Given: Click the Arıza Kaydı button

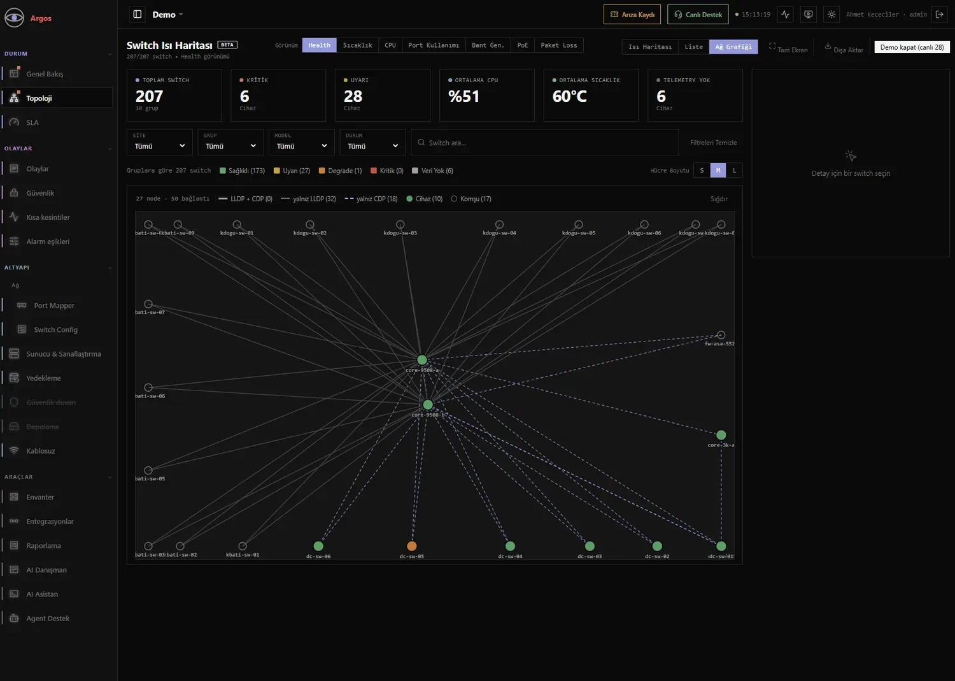Looking at the screenshot, I should 632,15.
